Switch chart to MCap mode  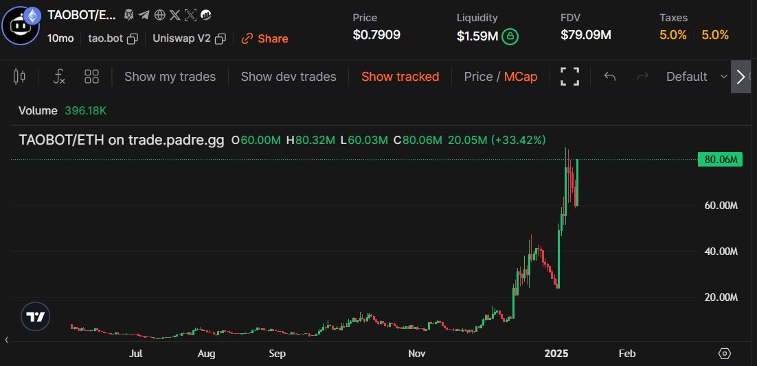tap(521, 77)
